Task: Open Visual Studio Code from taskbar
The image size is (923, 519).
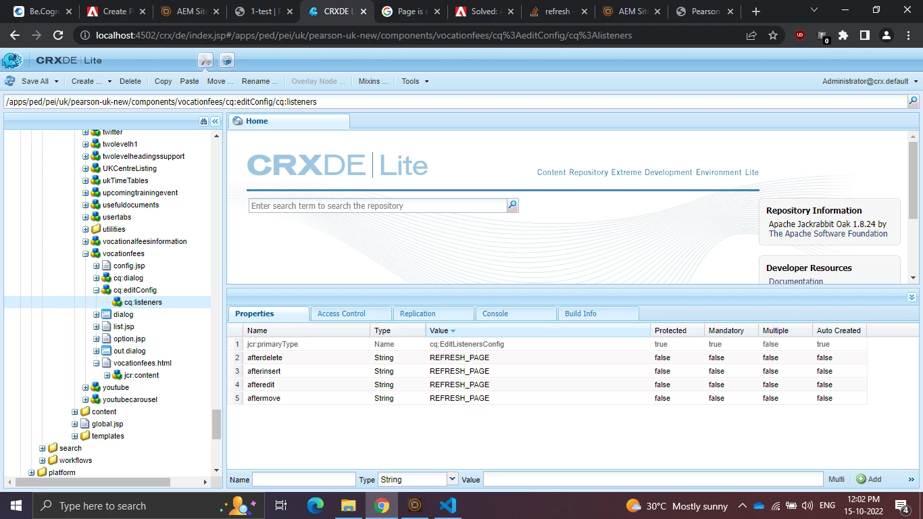Action: 447,505
